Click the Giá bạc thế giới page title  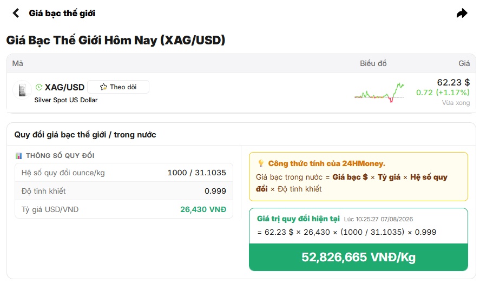(x=62, y=13)
